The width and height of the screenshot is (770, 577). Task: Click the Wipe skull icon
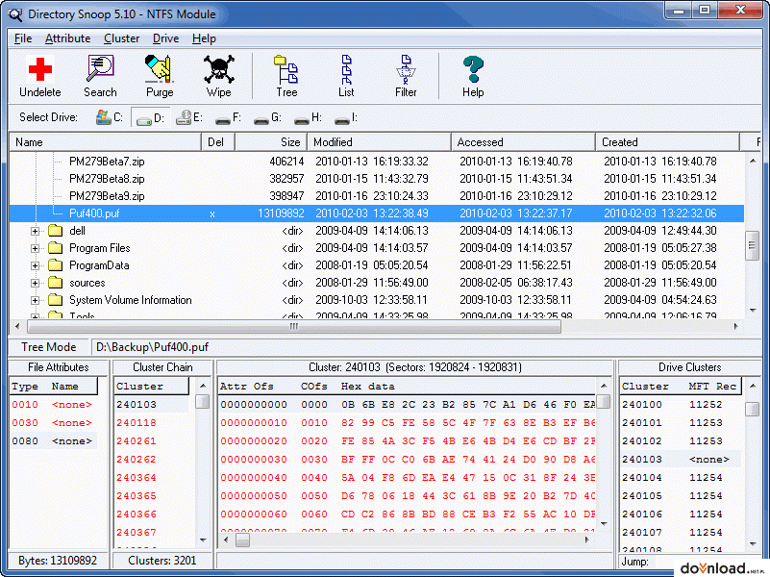[218, 68]
